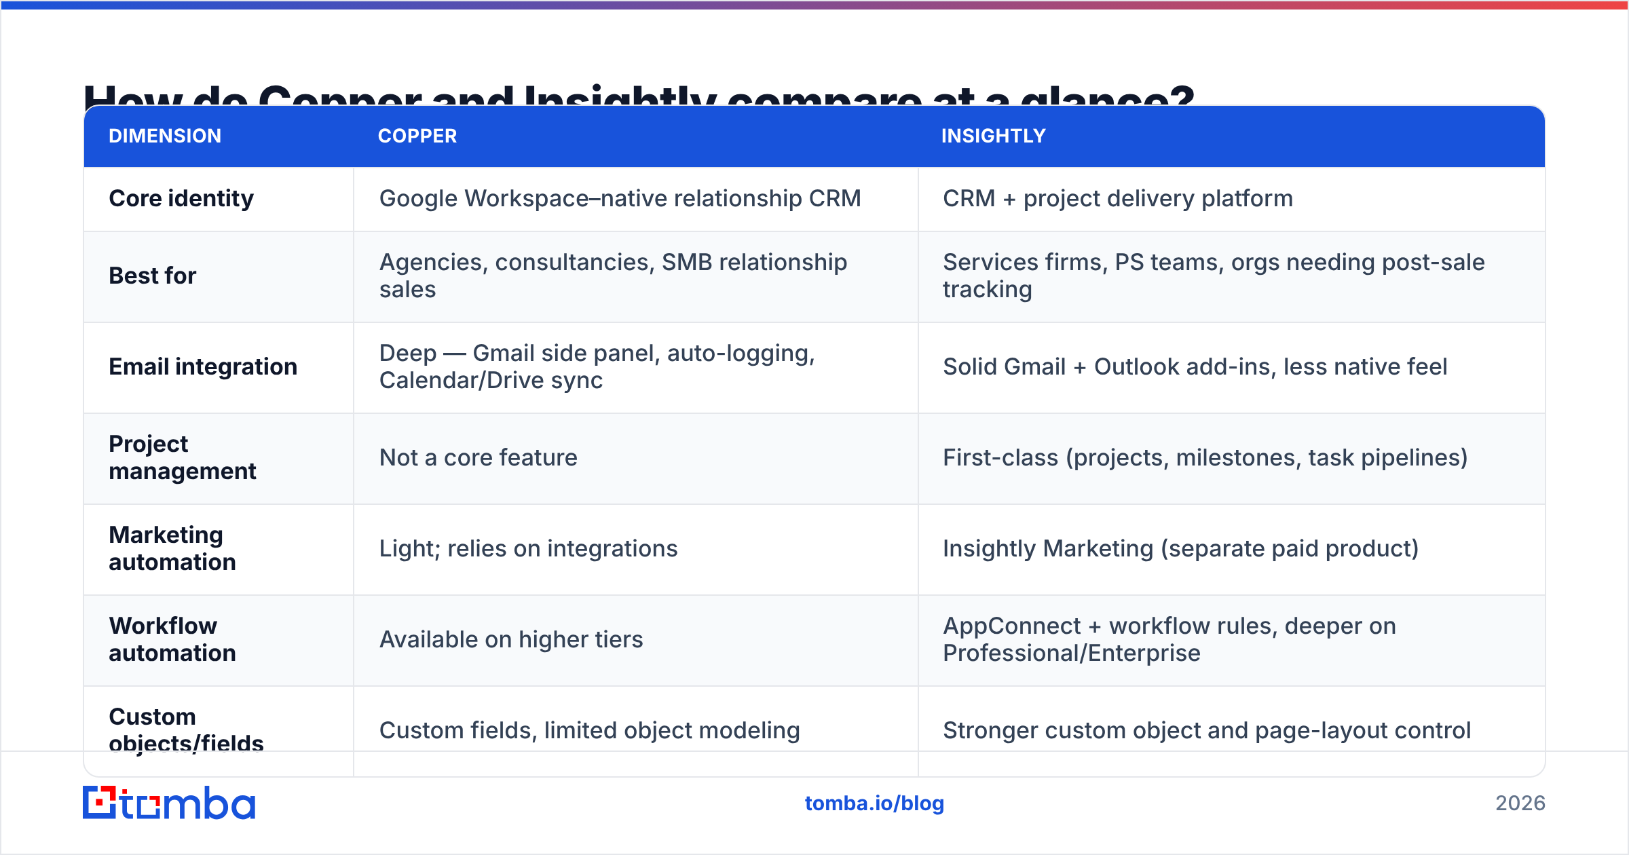Screen dimensions: 1629x855
Task: Select the Marketing automation row label
Action: pos(172,548)
